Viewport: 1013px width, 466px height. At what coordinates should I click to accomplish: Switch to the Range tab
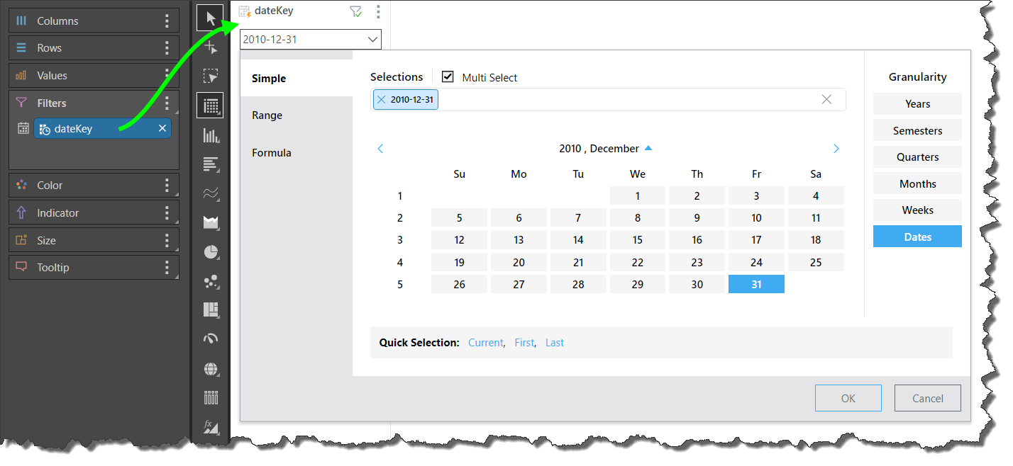coord(267,115)
